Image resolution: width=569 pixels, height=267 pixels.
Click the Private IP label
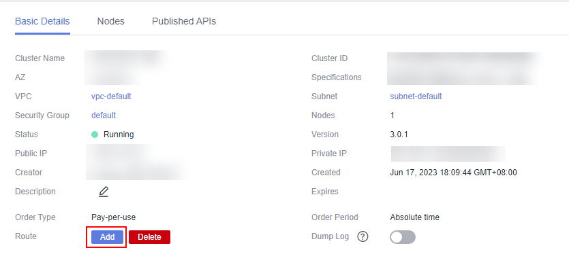(329, 154)
